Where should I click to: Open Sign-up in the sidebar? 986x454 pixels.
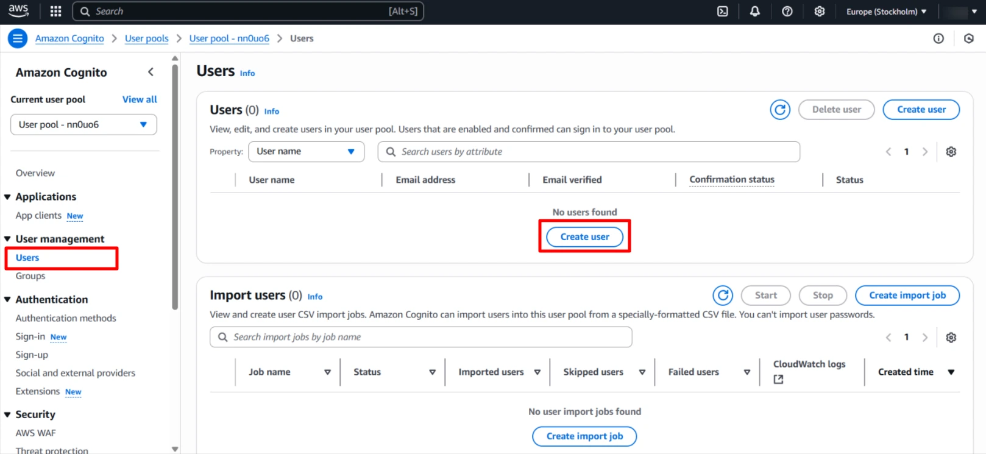pyautogui.click(x=32, y=355)
